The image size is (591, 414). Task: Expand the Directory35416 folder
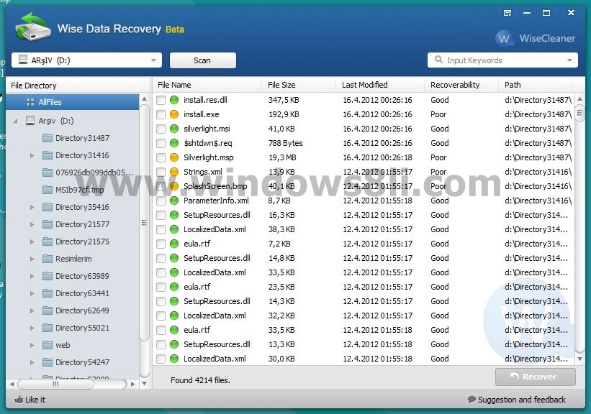pyautogui.click(x=32, y=208)
